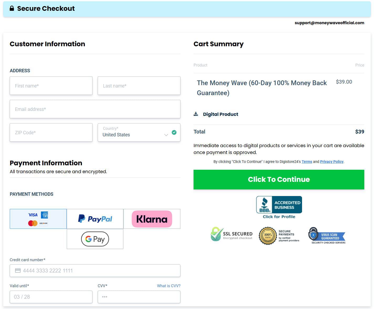Click the What is CVV? link
The image size is (374, 309).
point(169,286)
